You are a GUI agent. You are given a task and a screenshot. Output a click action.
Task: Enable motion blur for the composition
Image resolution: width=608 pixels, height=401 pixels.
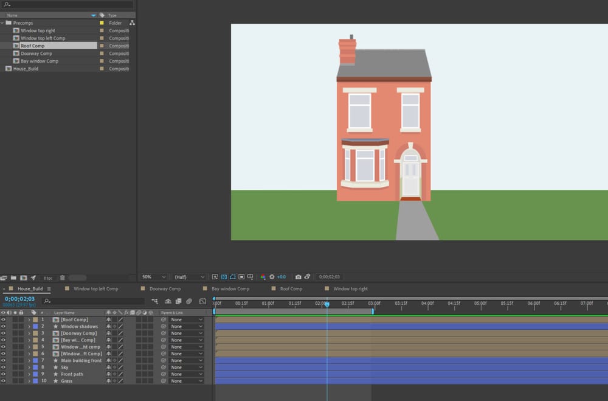tap(189, 301)
